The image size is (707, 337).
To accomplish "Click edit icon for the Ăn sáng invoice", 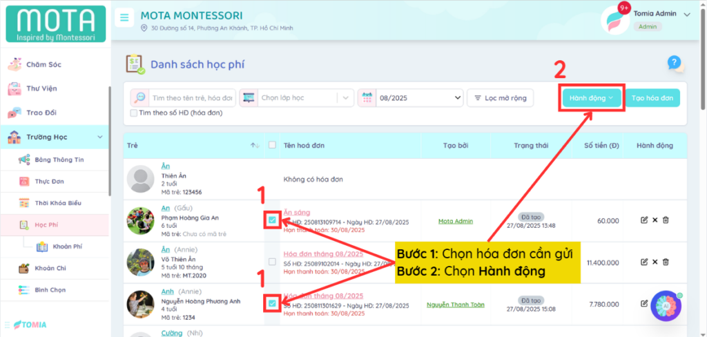I will [644, 220].
